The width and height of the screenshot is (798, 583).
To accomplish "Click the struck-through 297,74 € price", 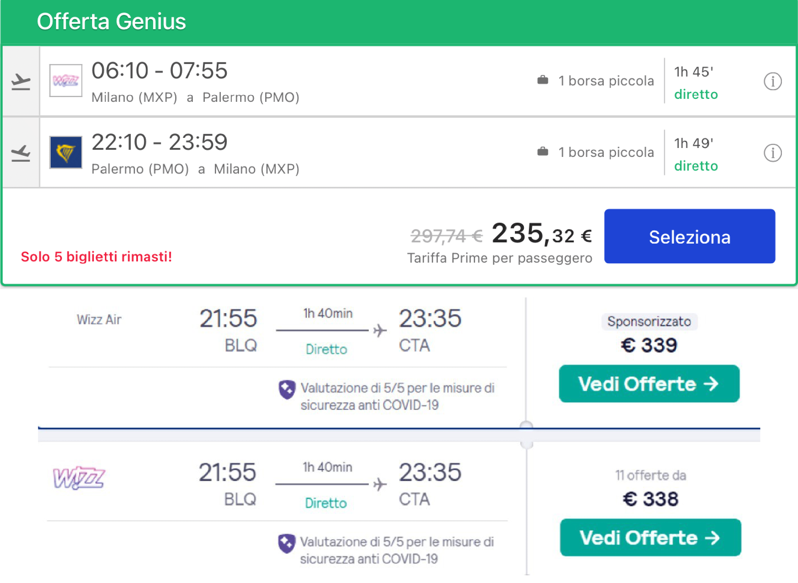I will click(446, 236).
